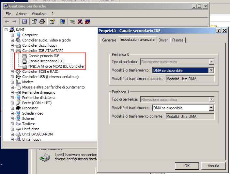The height and width of the screenshot is (174, 230).
Task: Expand the Periferiche di sistema node
Action: 12,98
